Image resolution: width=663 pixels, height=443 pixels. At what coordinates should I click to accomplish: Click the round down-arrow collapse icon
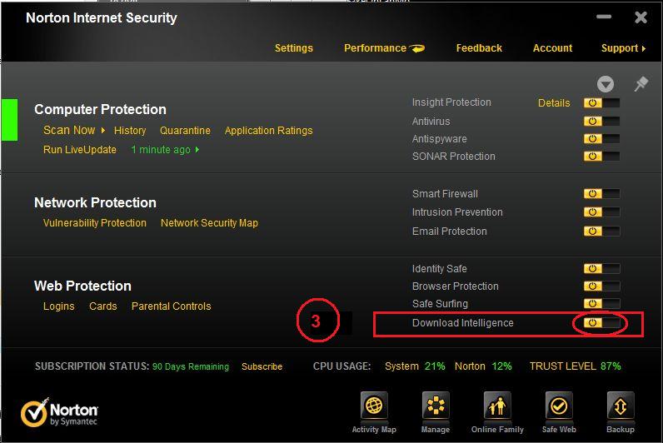coord(606,84)
